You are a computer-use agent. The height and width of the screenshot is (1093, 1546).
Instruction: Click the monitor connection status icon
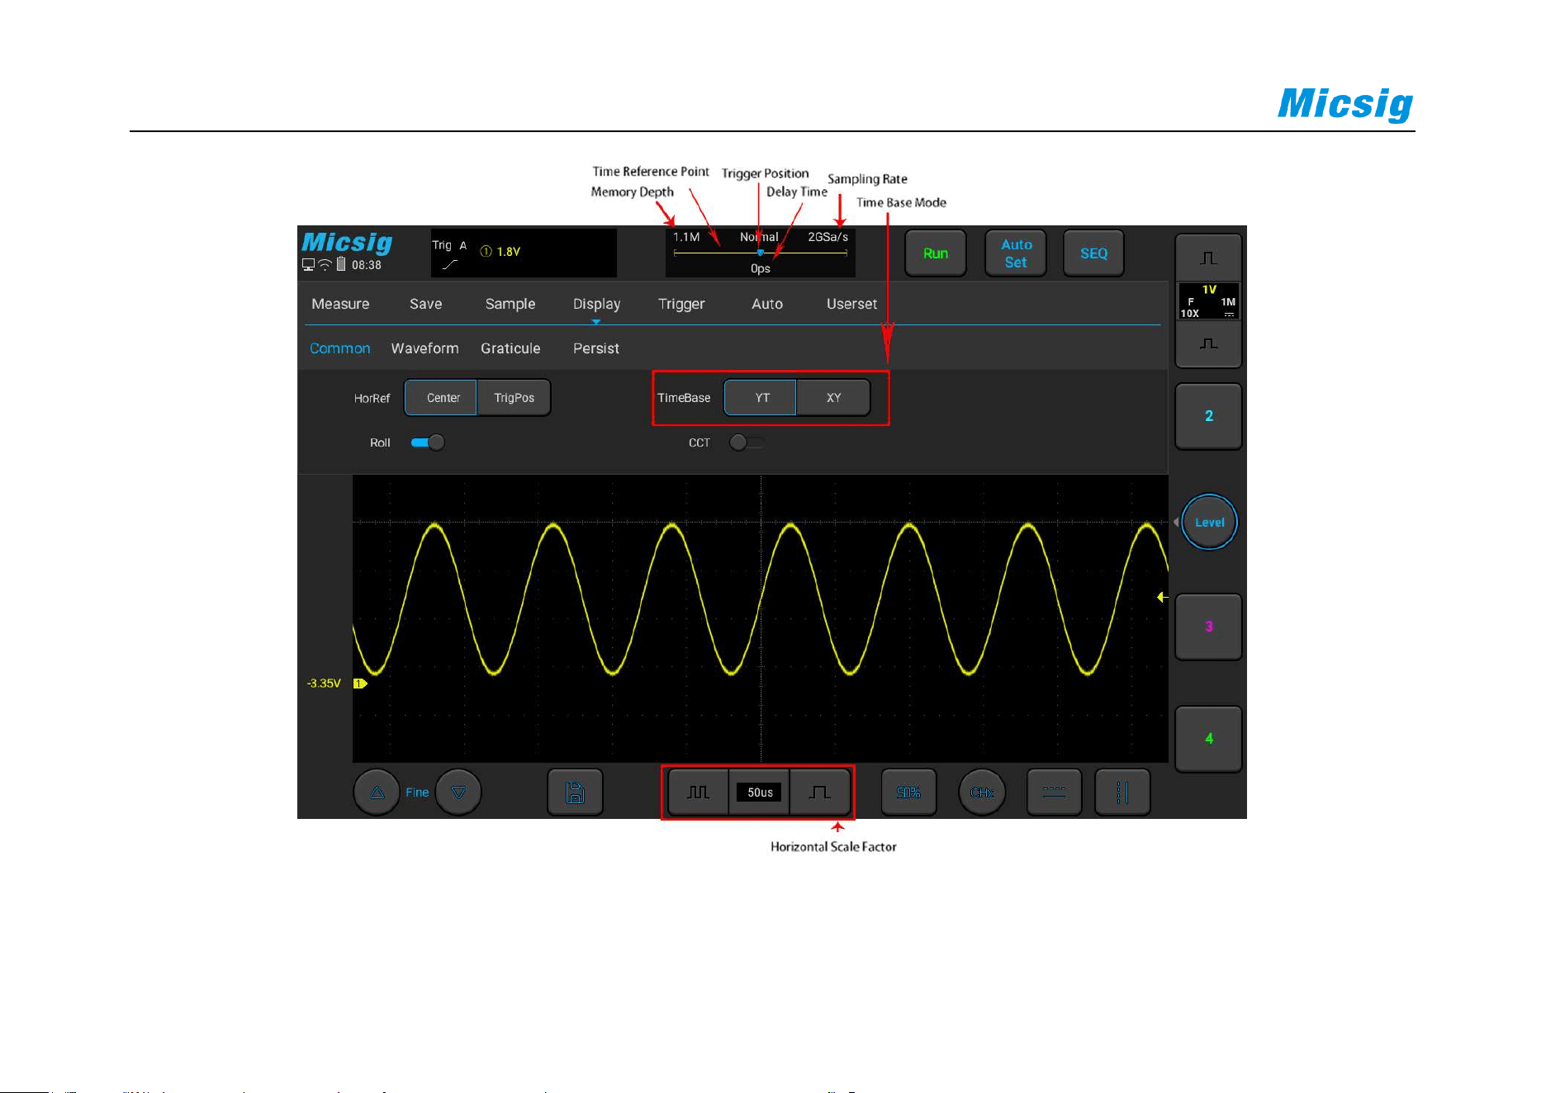(308, 265)
